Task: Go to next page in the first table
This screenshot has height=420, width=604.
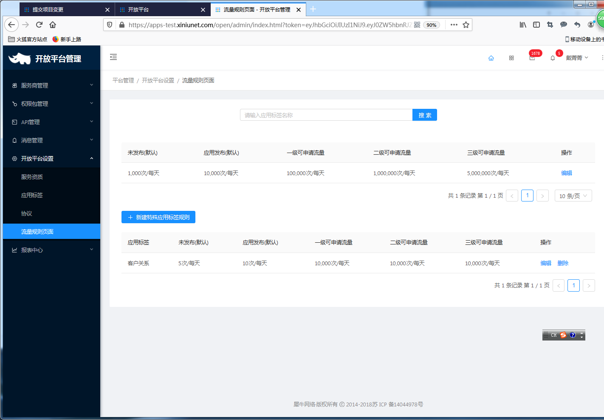Action: click(x=542, y=196)
